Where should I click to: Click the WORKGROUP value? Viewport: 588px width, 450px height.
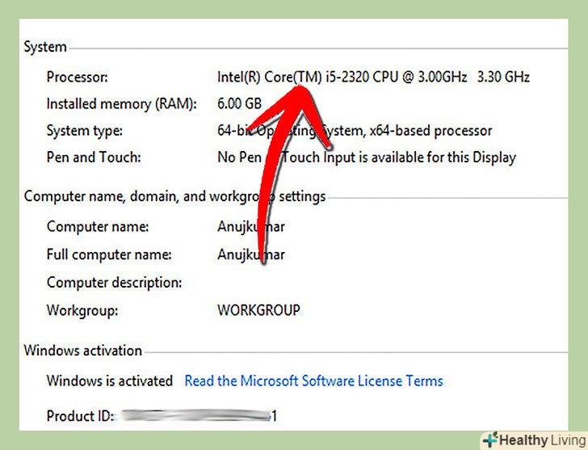click(x=258, y=310)
